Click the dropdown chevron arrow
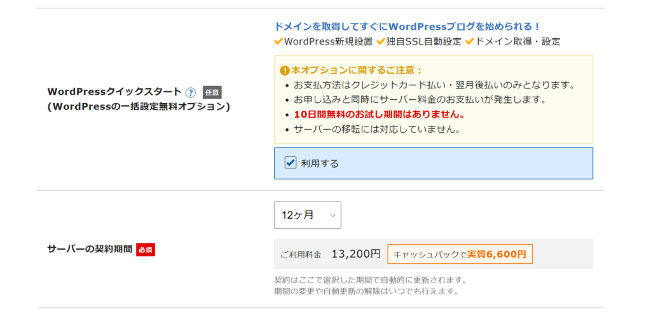651x316 pixels. pos(332,216)
